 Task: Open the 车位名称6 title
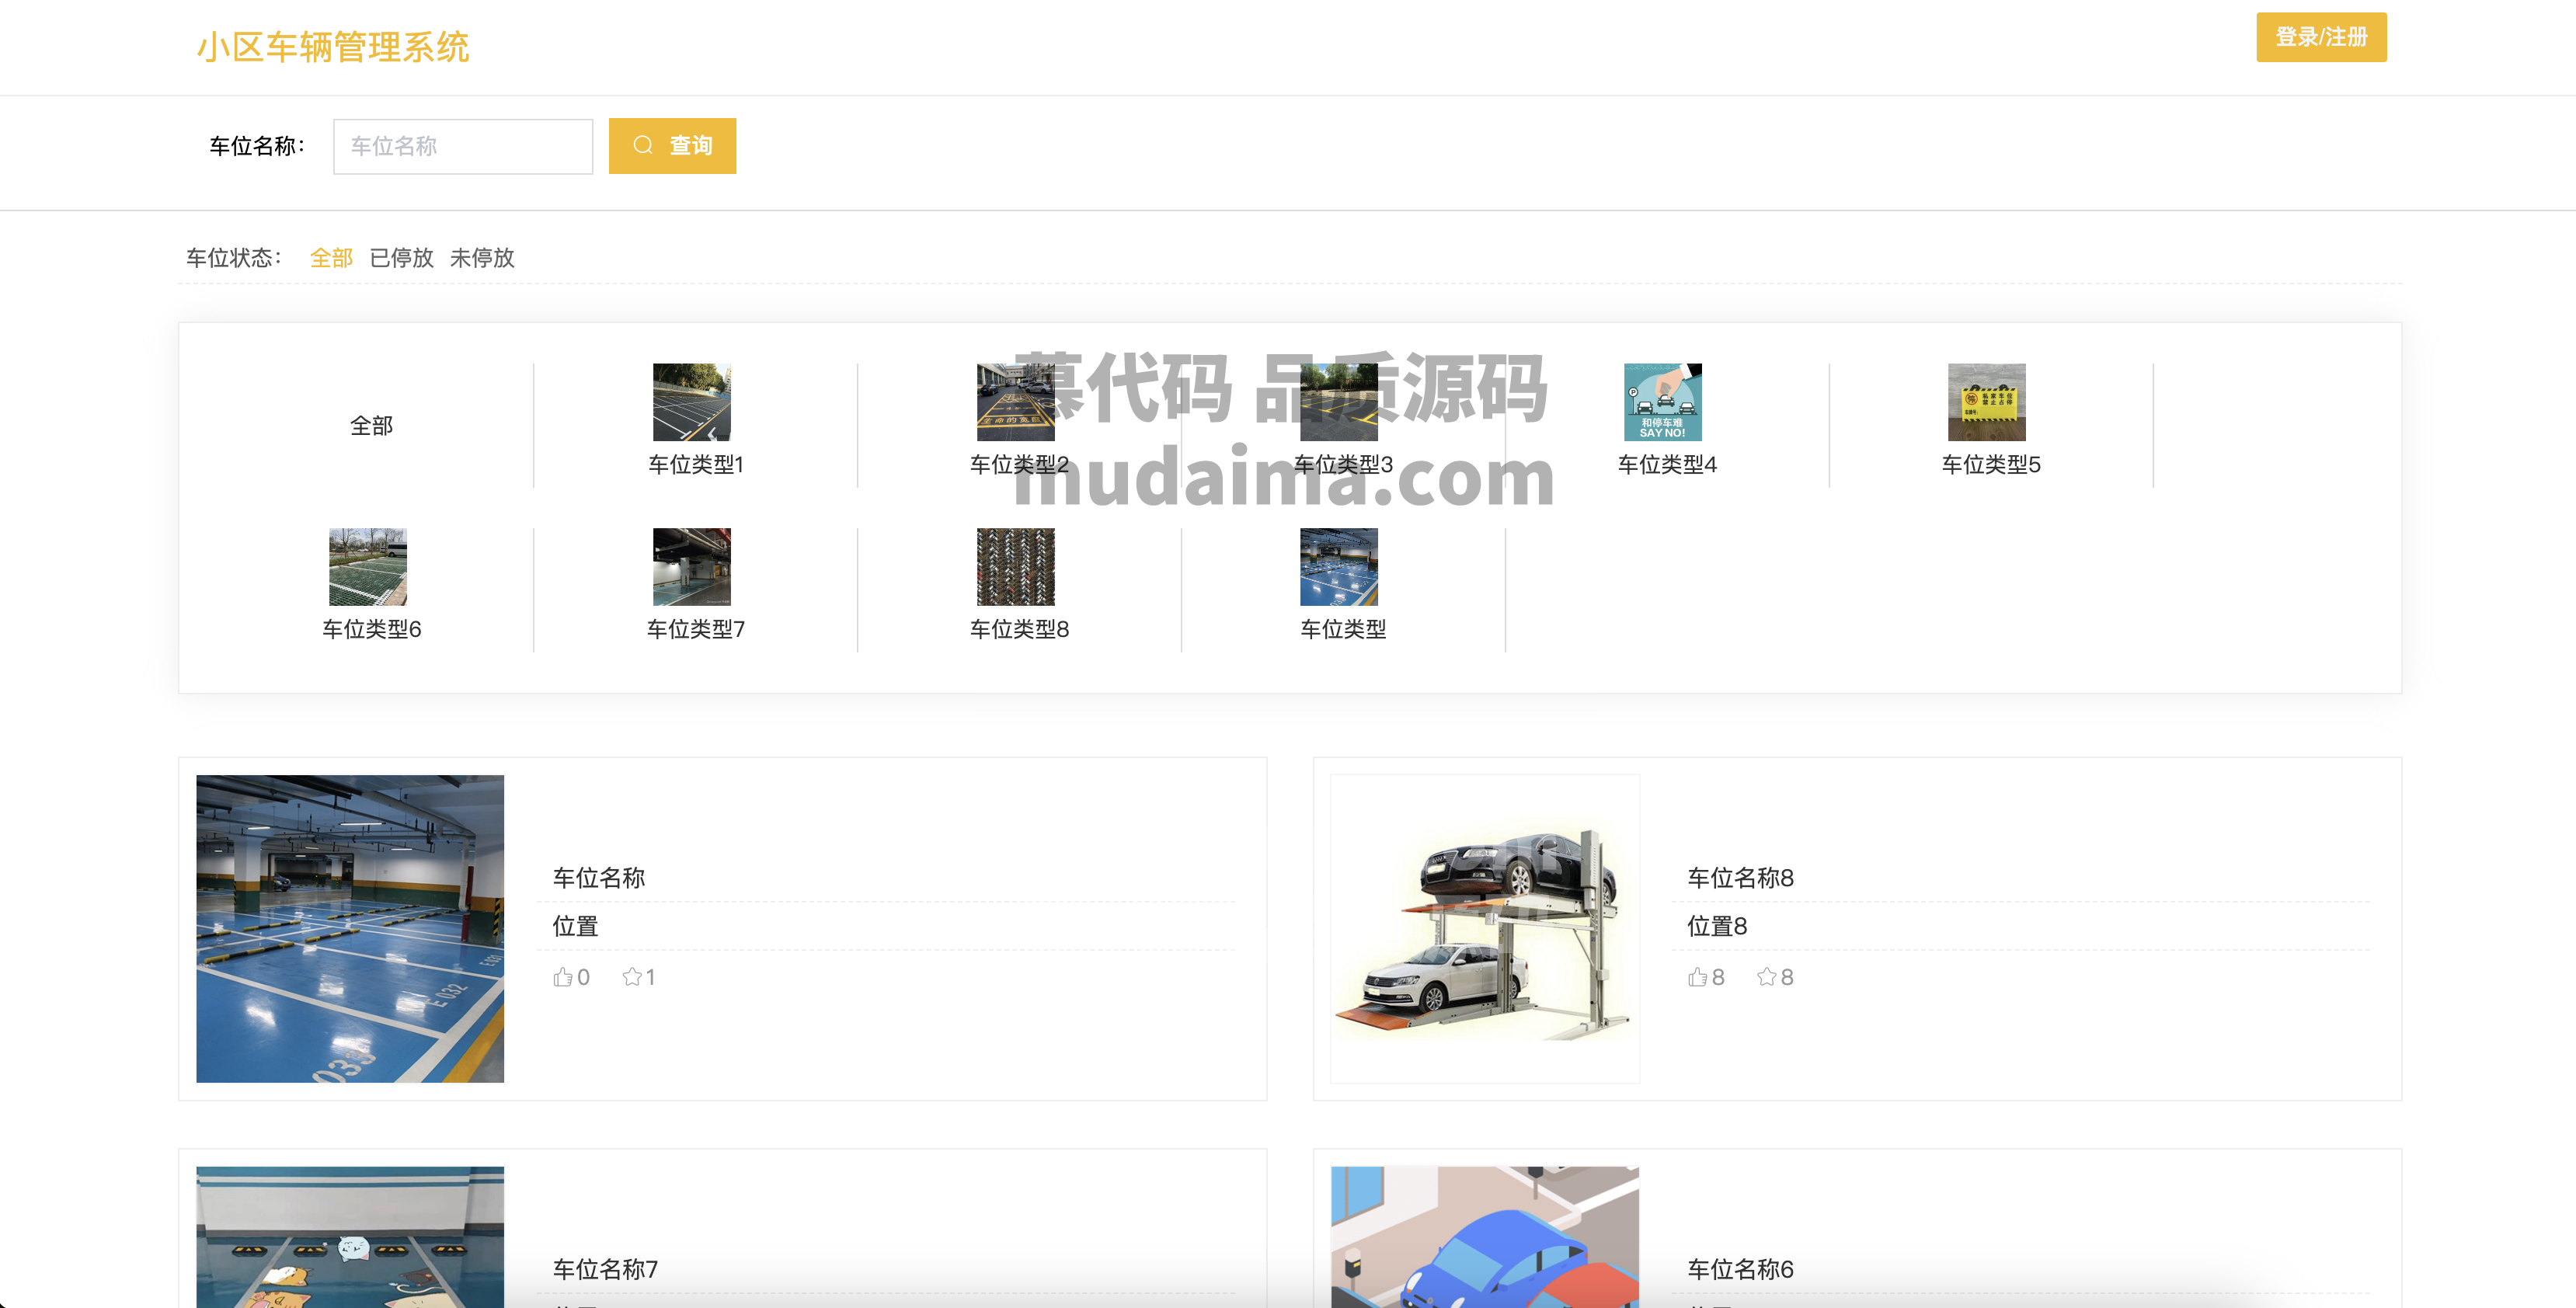click(x=1740, y=1269)
